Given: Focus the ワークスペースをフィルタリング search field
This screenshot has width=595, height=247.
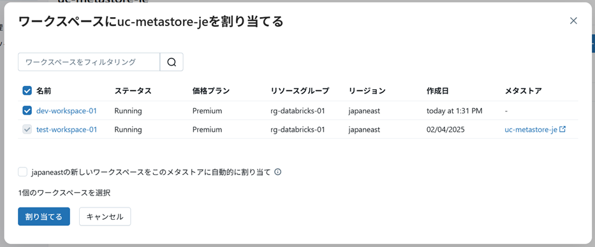Looking at the screenshot, I should coord(89,62).
